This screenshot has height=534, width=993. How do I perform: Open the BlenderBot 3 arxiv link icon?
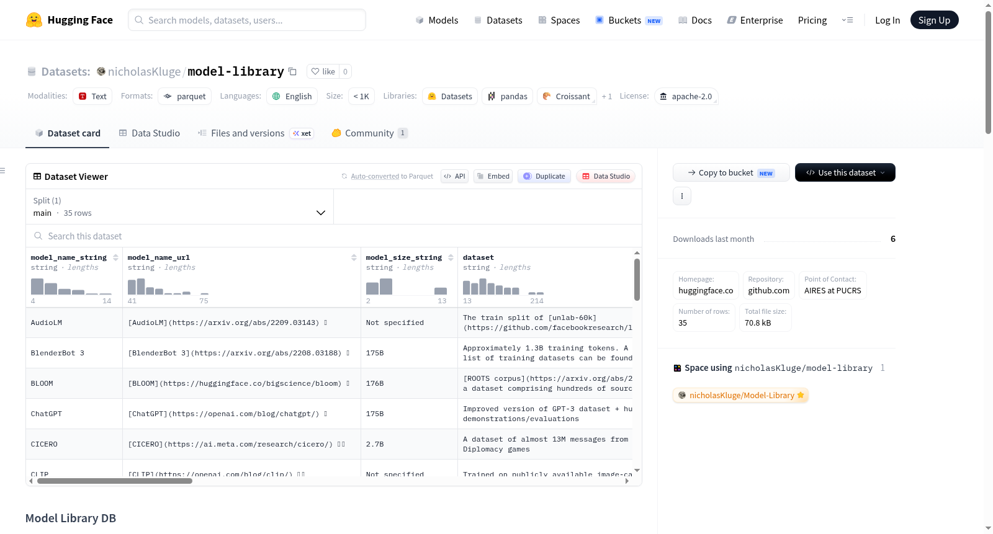(348, 353)
